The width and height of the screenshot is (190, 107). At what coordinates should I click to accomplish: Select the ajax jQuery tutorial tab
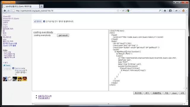click(20, 6)
